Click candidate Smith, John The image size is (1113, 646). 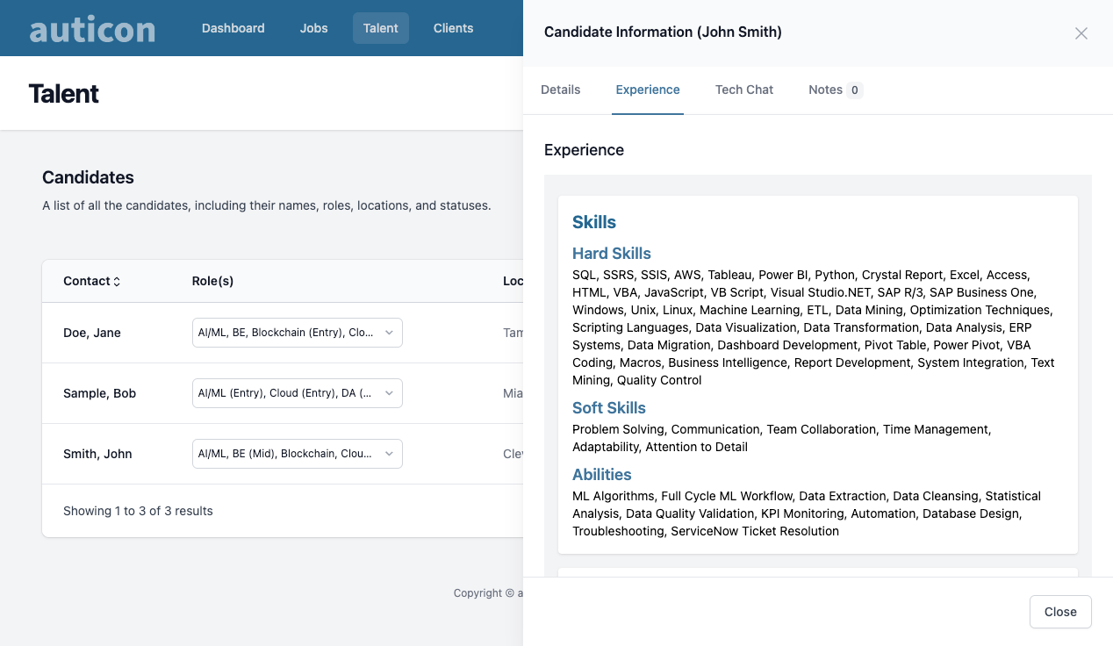click(x=97, y=454)
